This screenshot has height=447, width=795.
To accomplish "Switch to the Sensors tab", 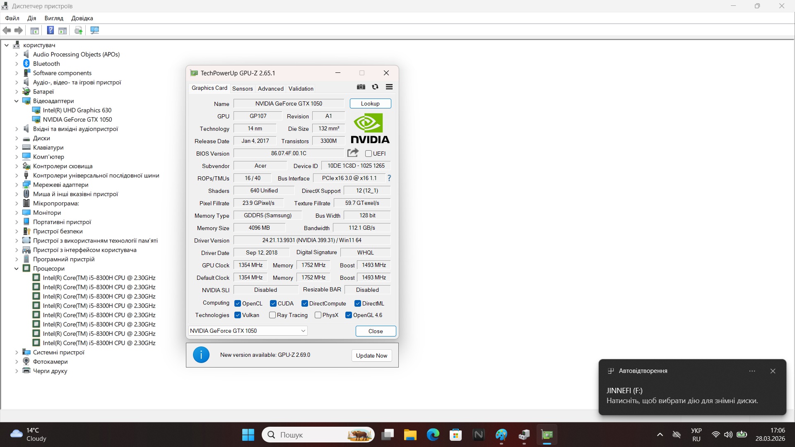I will coord(242,89).
